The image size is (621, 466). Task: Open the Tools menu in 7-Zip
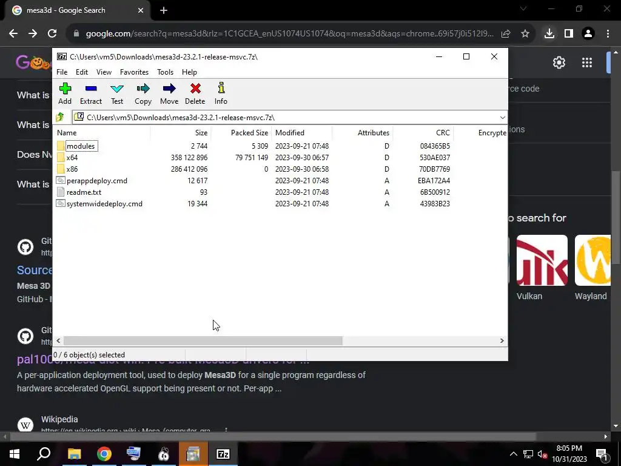pos(165,72)
